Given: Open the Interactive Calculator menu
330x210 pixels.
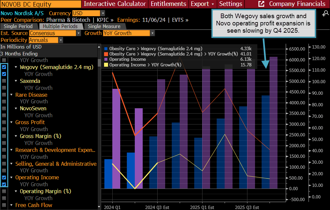Looking at the screenshot, I should (115, 4).
